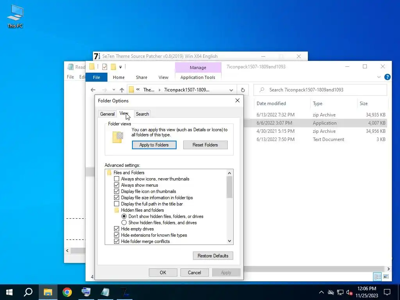The image size is (400, 300).
Task: Launch Google Chrome from the taskbar
Action: [67, 292]
